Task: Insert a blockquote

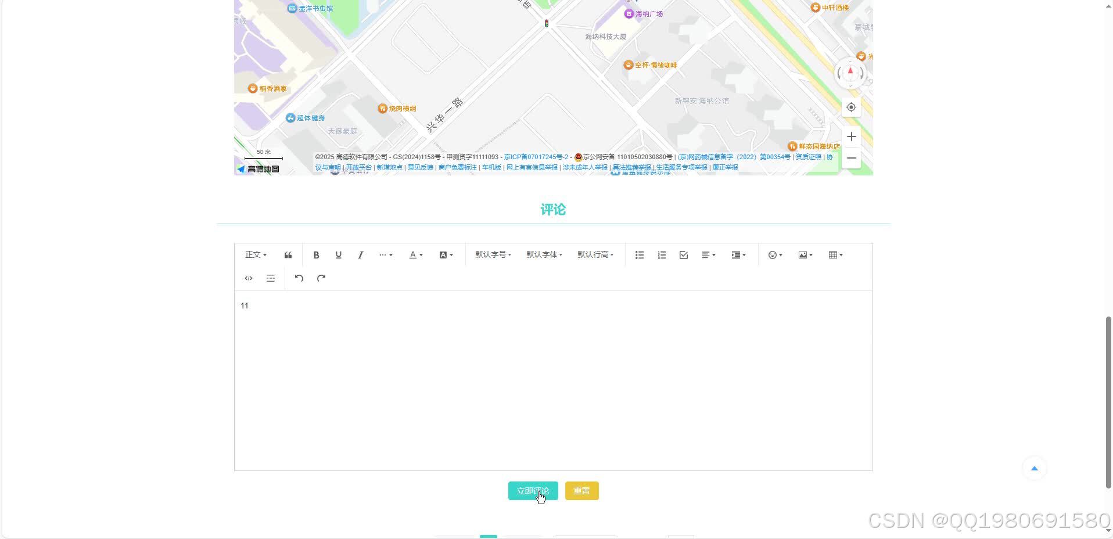Action: 288,254
